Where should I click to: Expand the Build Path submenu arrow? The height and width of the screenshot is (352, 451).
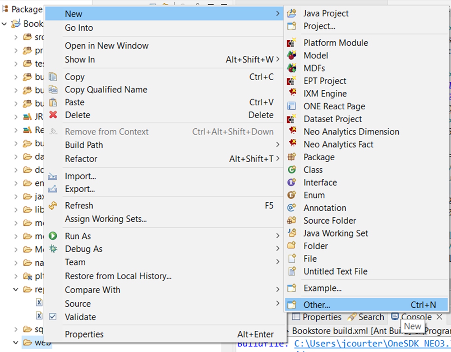point(278,145)
